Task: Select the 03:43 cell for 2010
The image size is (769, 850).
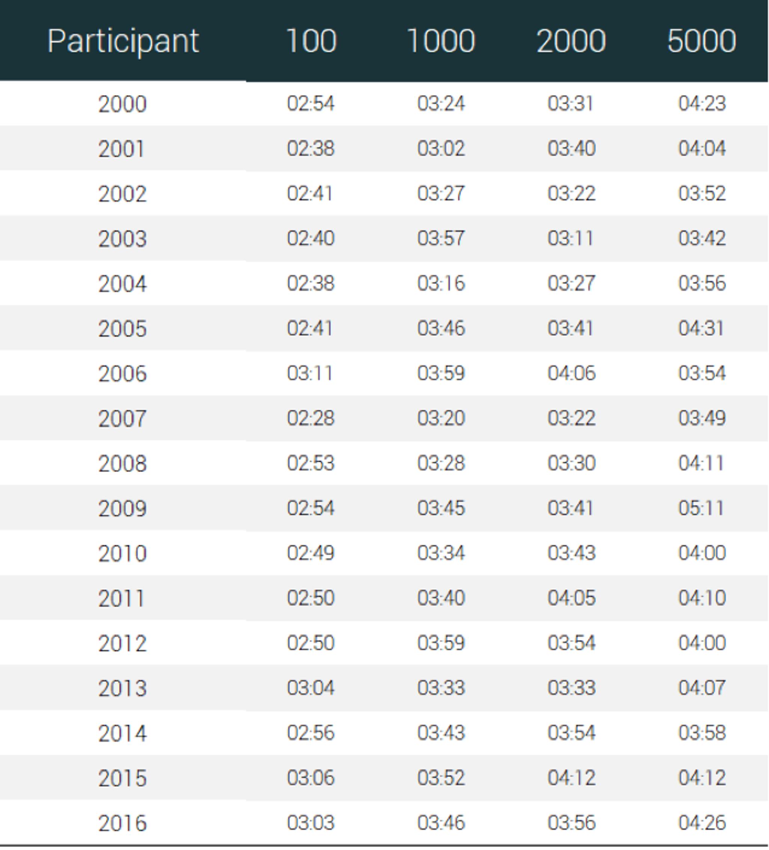Action: [x=571, y=553]
